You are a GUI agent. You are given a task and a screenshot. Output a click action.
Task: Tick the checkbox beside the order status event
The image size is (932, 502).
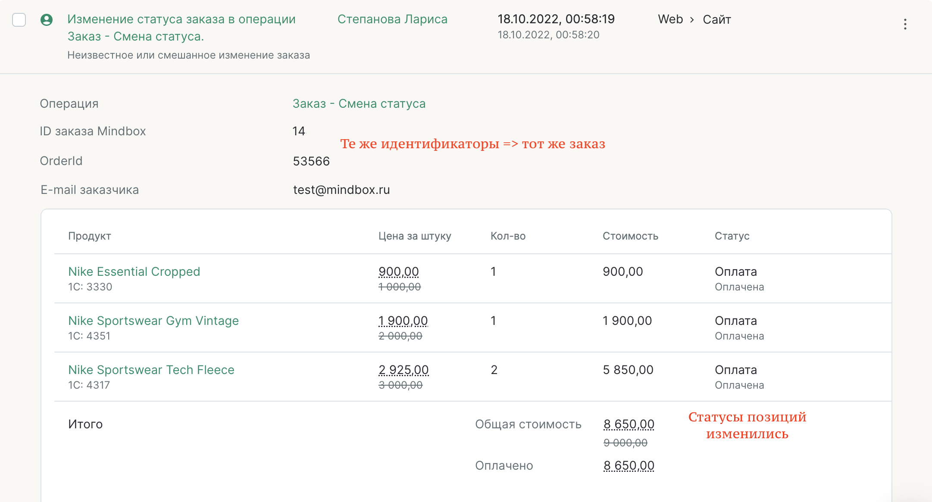pyautogui.click(x=19, y=20)
